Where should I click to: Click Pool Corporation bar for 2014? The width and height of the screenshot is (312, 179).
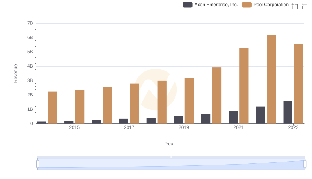click(x=52, y=108)
